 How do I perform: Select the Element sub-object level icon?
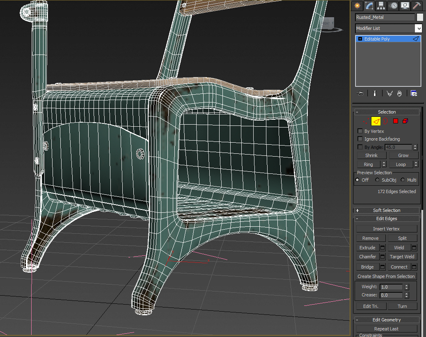point(405,121)
